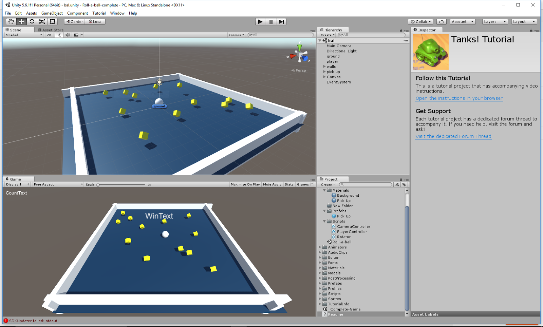
Task: Select the Hand tool in toolbar
Action: (11, 21)
